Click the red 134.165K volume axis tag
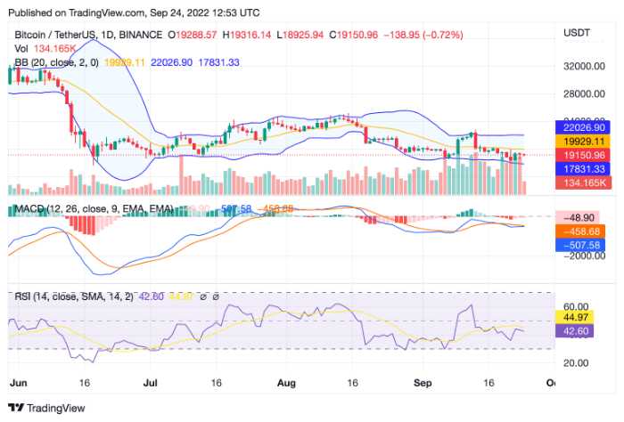624x422 pixels. [583, 183]
